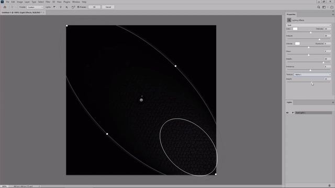Click the Ambience value field
Image resolution: width=335 pixels, height=188 pixels.
[327, 66]
